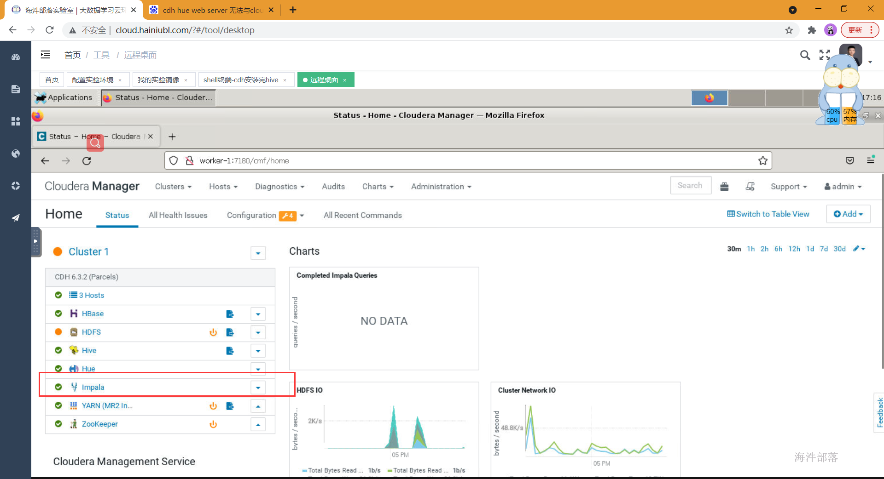Open the Clusters menu
Viewport: 884px width, 479px height.
pos(173,186)
